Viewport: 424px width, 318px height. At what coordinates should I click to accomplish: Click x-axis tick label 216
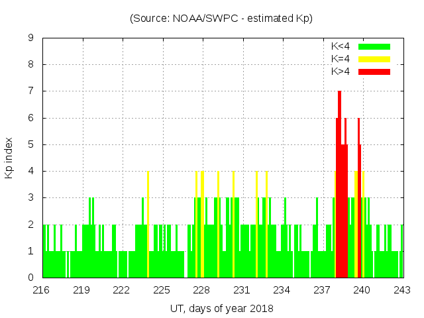pyautogui.click(x=42, y=290)
